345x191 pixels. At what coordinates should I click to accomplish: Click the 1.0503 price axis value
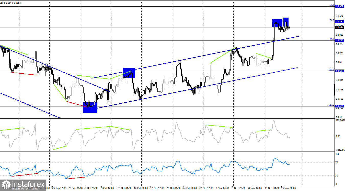[x=340, y=99]
